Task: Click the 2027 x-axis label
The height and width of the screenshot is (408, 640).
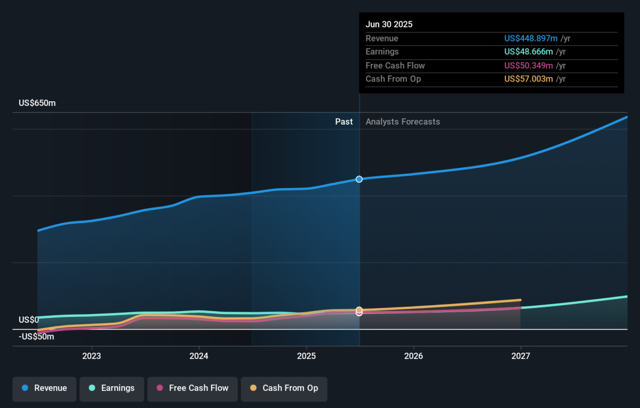Action: pos(521,356)
